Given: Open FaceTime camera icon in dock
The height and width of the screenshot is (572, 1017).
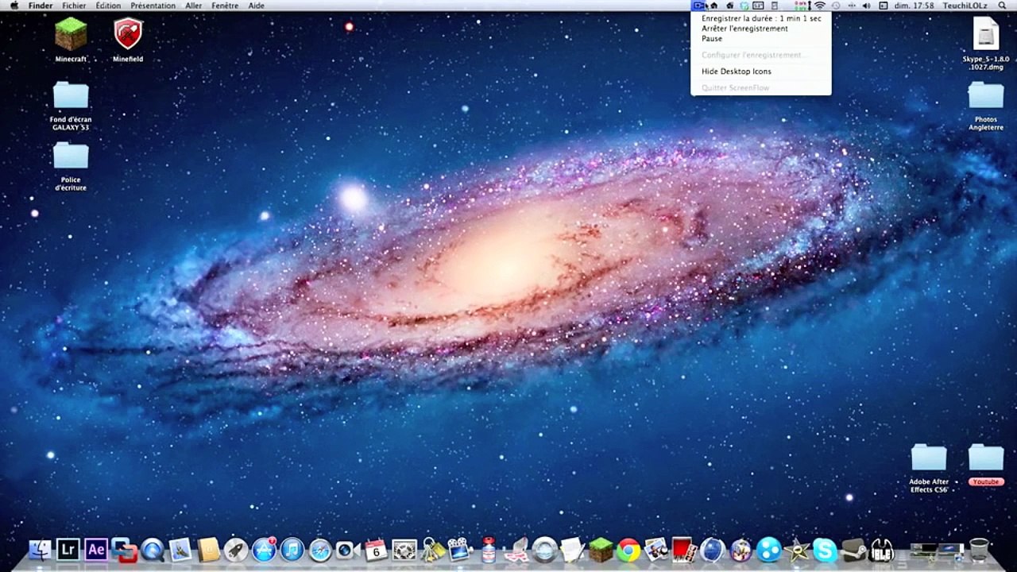Looking at the screenshot, I should click(x=346, y=549).
